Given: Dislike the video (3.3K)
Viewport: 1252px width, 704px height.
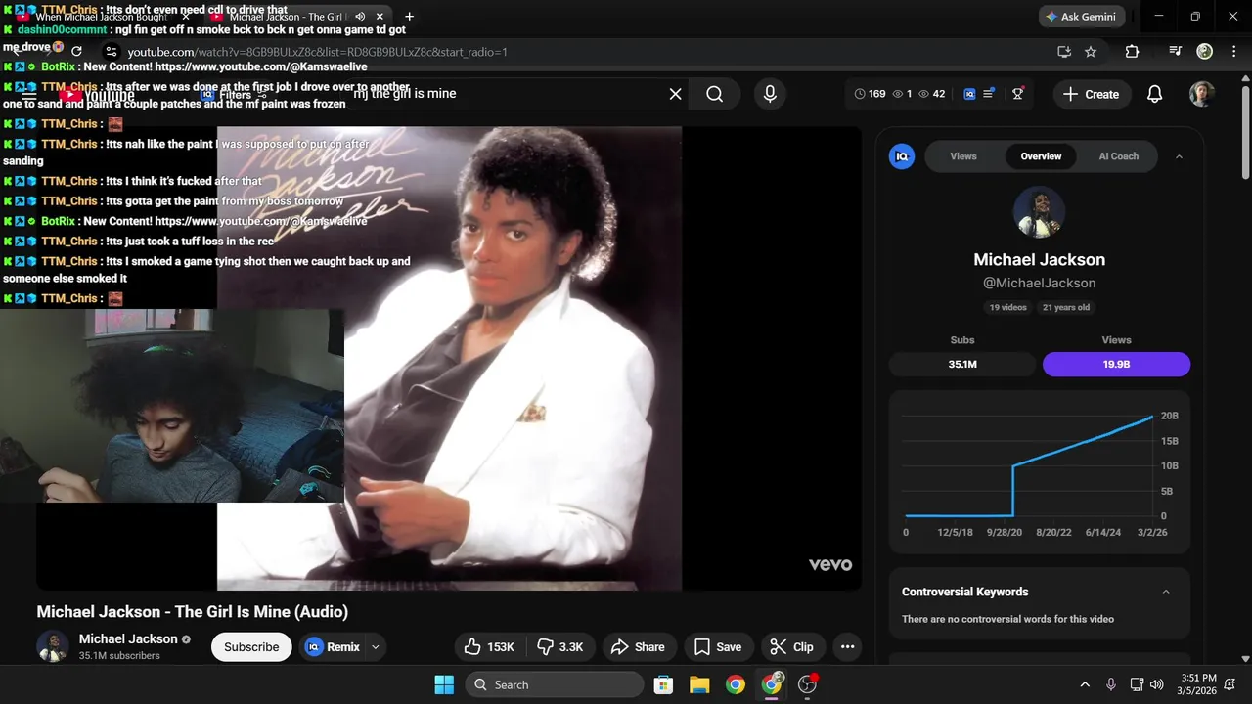Looking at the screenshot, I should tap(560, 646).
